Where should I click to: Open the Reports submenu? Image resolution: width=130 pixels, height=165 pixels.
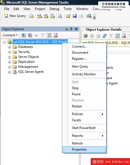84,136
